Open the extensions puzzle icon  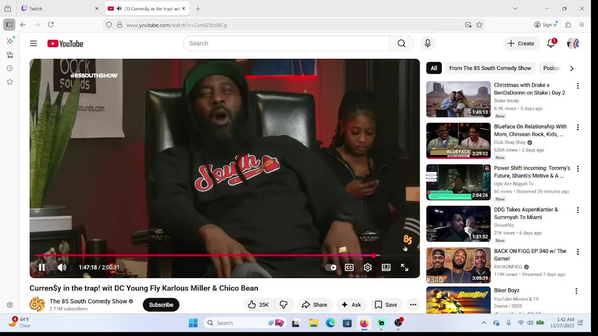coord(568,25)
